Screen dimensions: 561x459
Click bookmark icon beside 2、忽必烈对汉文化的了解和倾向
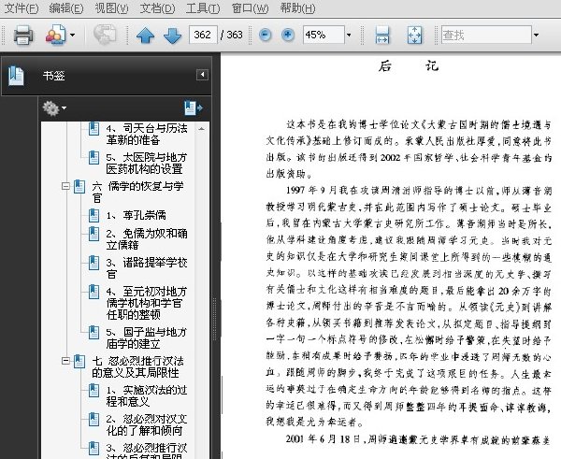click(x=93, y=420)
